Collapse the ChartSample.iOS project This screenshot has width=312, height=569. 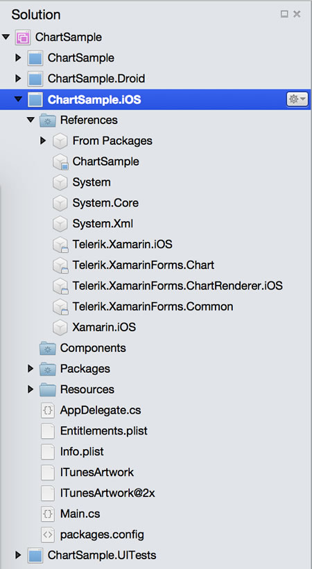(x=19, y=99)
